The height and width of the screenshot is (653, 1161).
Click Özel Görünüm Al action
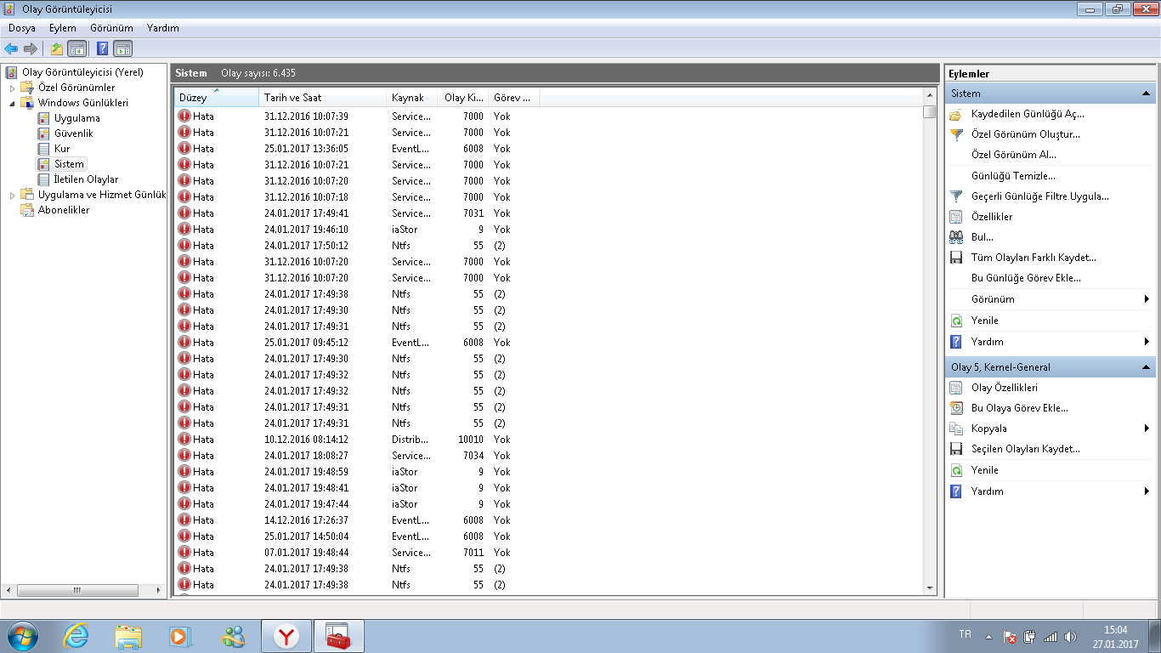tap(1013, 155)
